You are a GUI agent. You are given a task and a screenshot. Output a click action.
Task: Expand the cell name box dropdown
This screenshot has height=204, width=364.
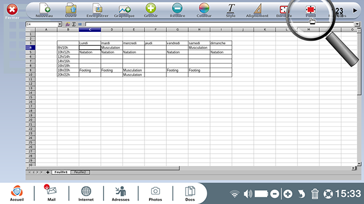coord(60,24)
